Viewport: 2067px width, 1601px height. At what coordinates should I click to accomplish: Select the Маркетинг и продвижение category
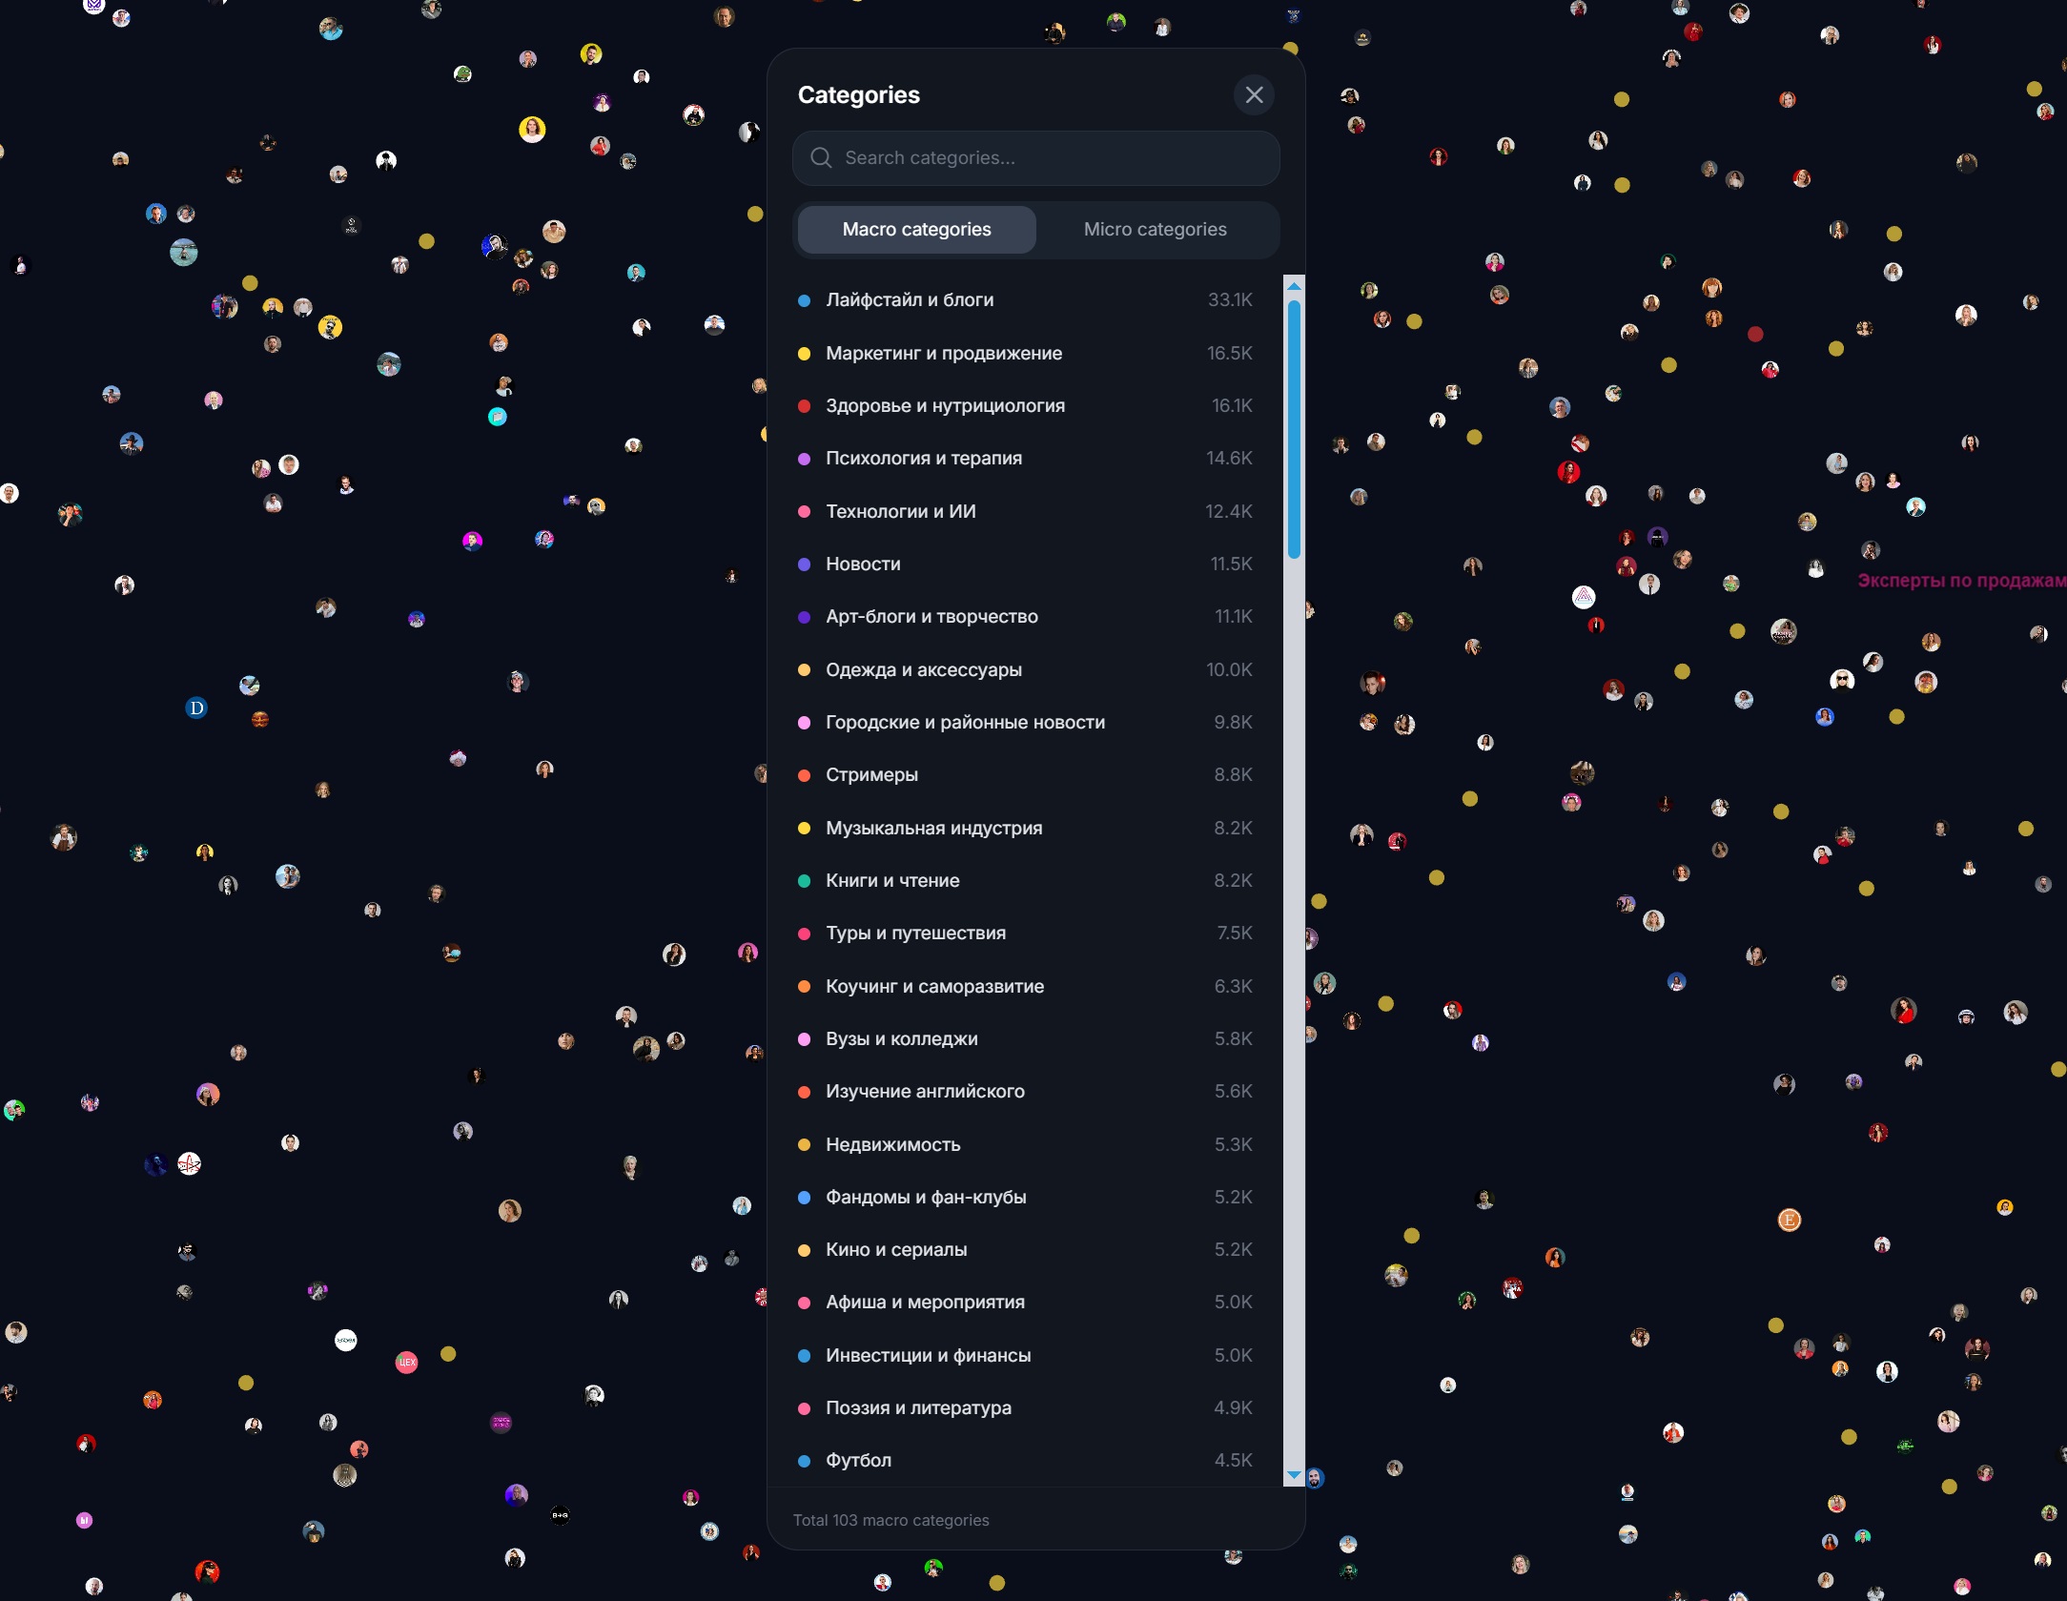coord(1026,354)
